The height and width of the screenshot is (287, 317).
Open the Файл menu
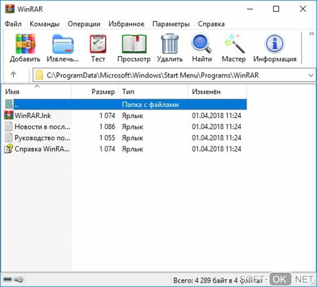click(13, 24)
